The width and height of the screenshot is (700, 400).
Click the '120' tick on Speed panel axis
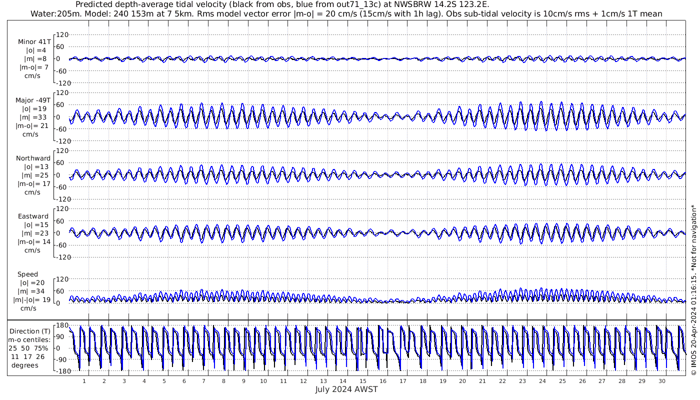[x=61, y=279]
